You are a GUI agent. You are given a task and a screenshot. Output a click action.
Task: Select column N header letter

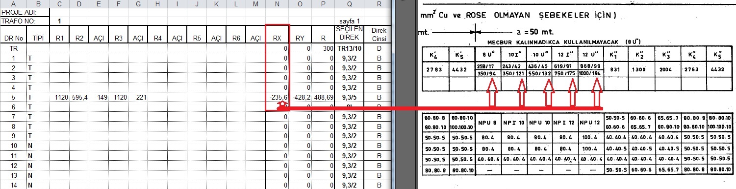pos(277,4)
